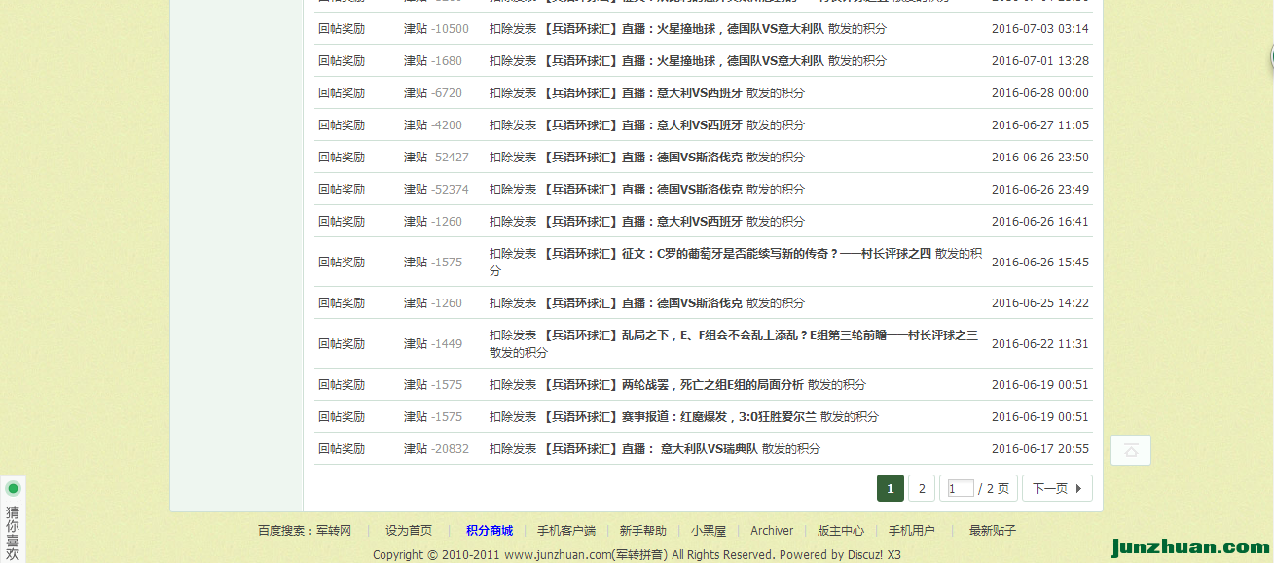Open the Archiver link
1274x563 pixels.
(x=772, y=531)
